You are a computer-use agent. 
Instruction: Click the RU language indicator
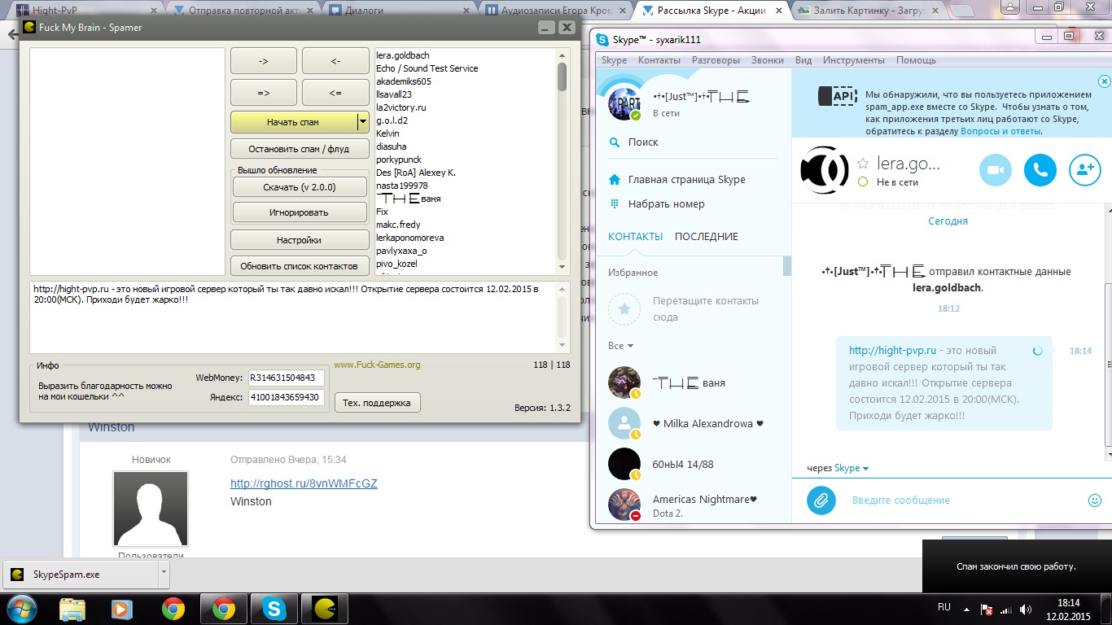[944, 607]
